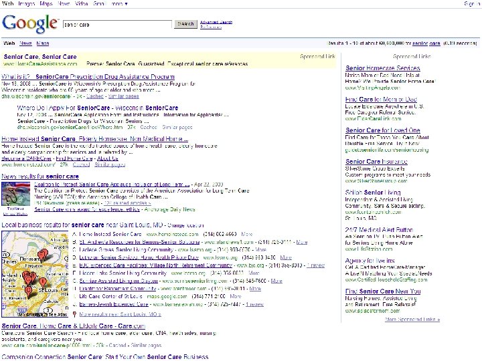Open local listing D, Lutheran Senior Services
The width and height of the screenshot is (482, 361).
click(139, 257)
